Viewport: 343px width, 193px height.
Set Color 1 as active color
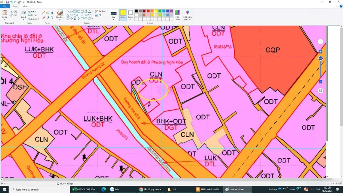123,15
